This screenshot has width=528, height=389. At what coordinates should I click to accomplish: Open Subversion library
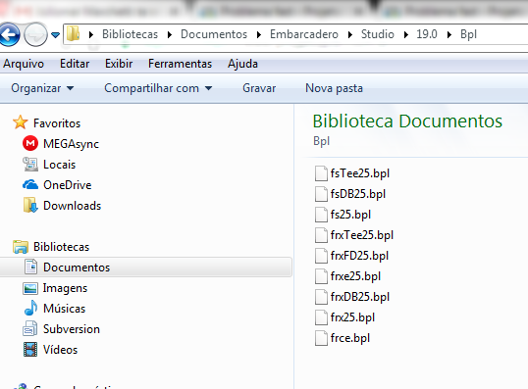pyautogui.click(x=72, y=329)
